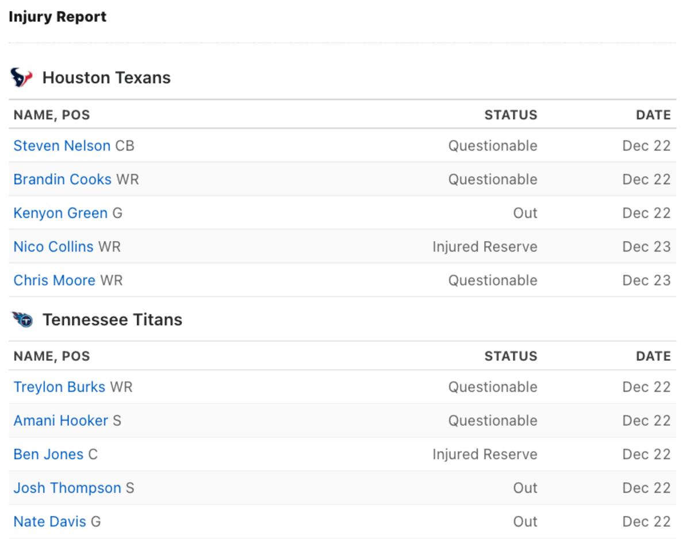
Task: Open Steven Nelson's player page
Action: pos(62,146)
